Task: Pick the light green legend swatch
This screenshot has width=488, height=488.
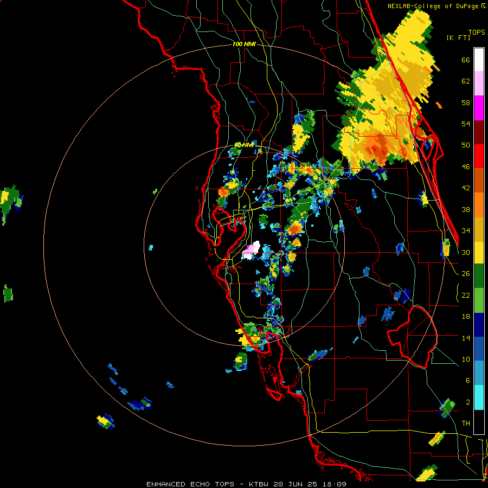Action: (x=479, y=300)
